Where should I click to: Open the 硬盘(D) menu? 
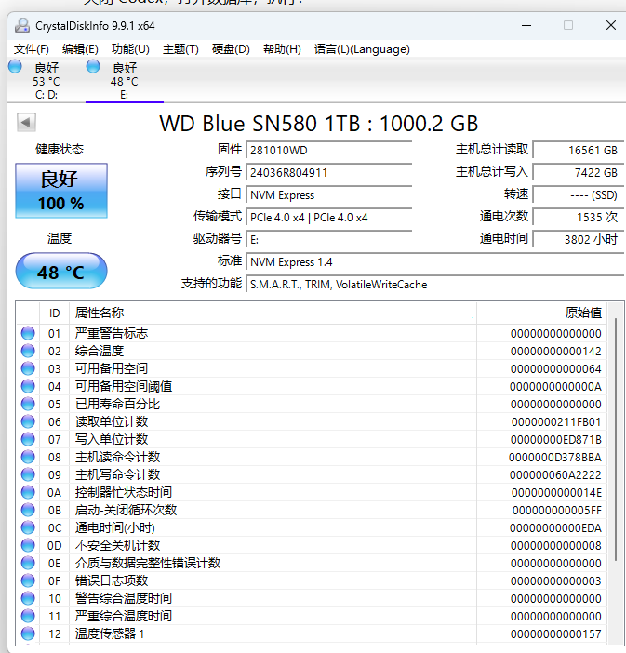coord(231,49)
